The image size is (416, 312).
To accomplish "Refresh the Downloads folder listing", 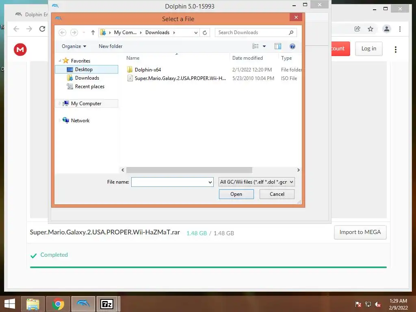I will tap(205, 32).
